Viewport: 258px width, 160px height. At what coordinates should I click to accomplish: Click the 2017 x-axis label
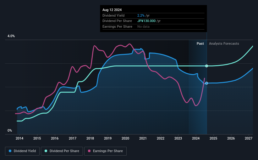[x=72, y=138]
